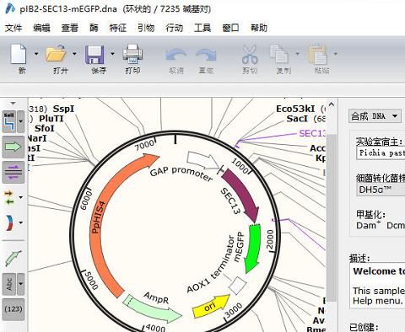Toggle the show enzymes (SalI) side button
405x332 pixels.
[9, 121]
